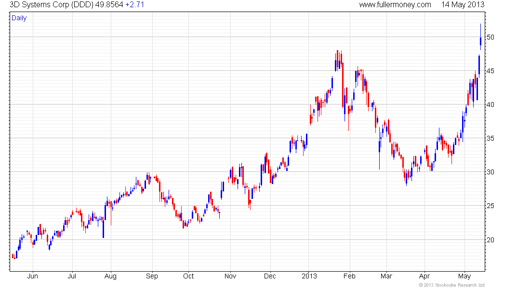530x289 pixels.
Task: Click the 30 price axis label
Action: tap(490, 172)
